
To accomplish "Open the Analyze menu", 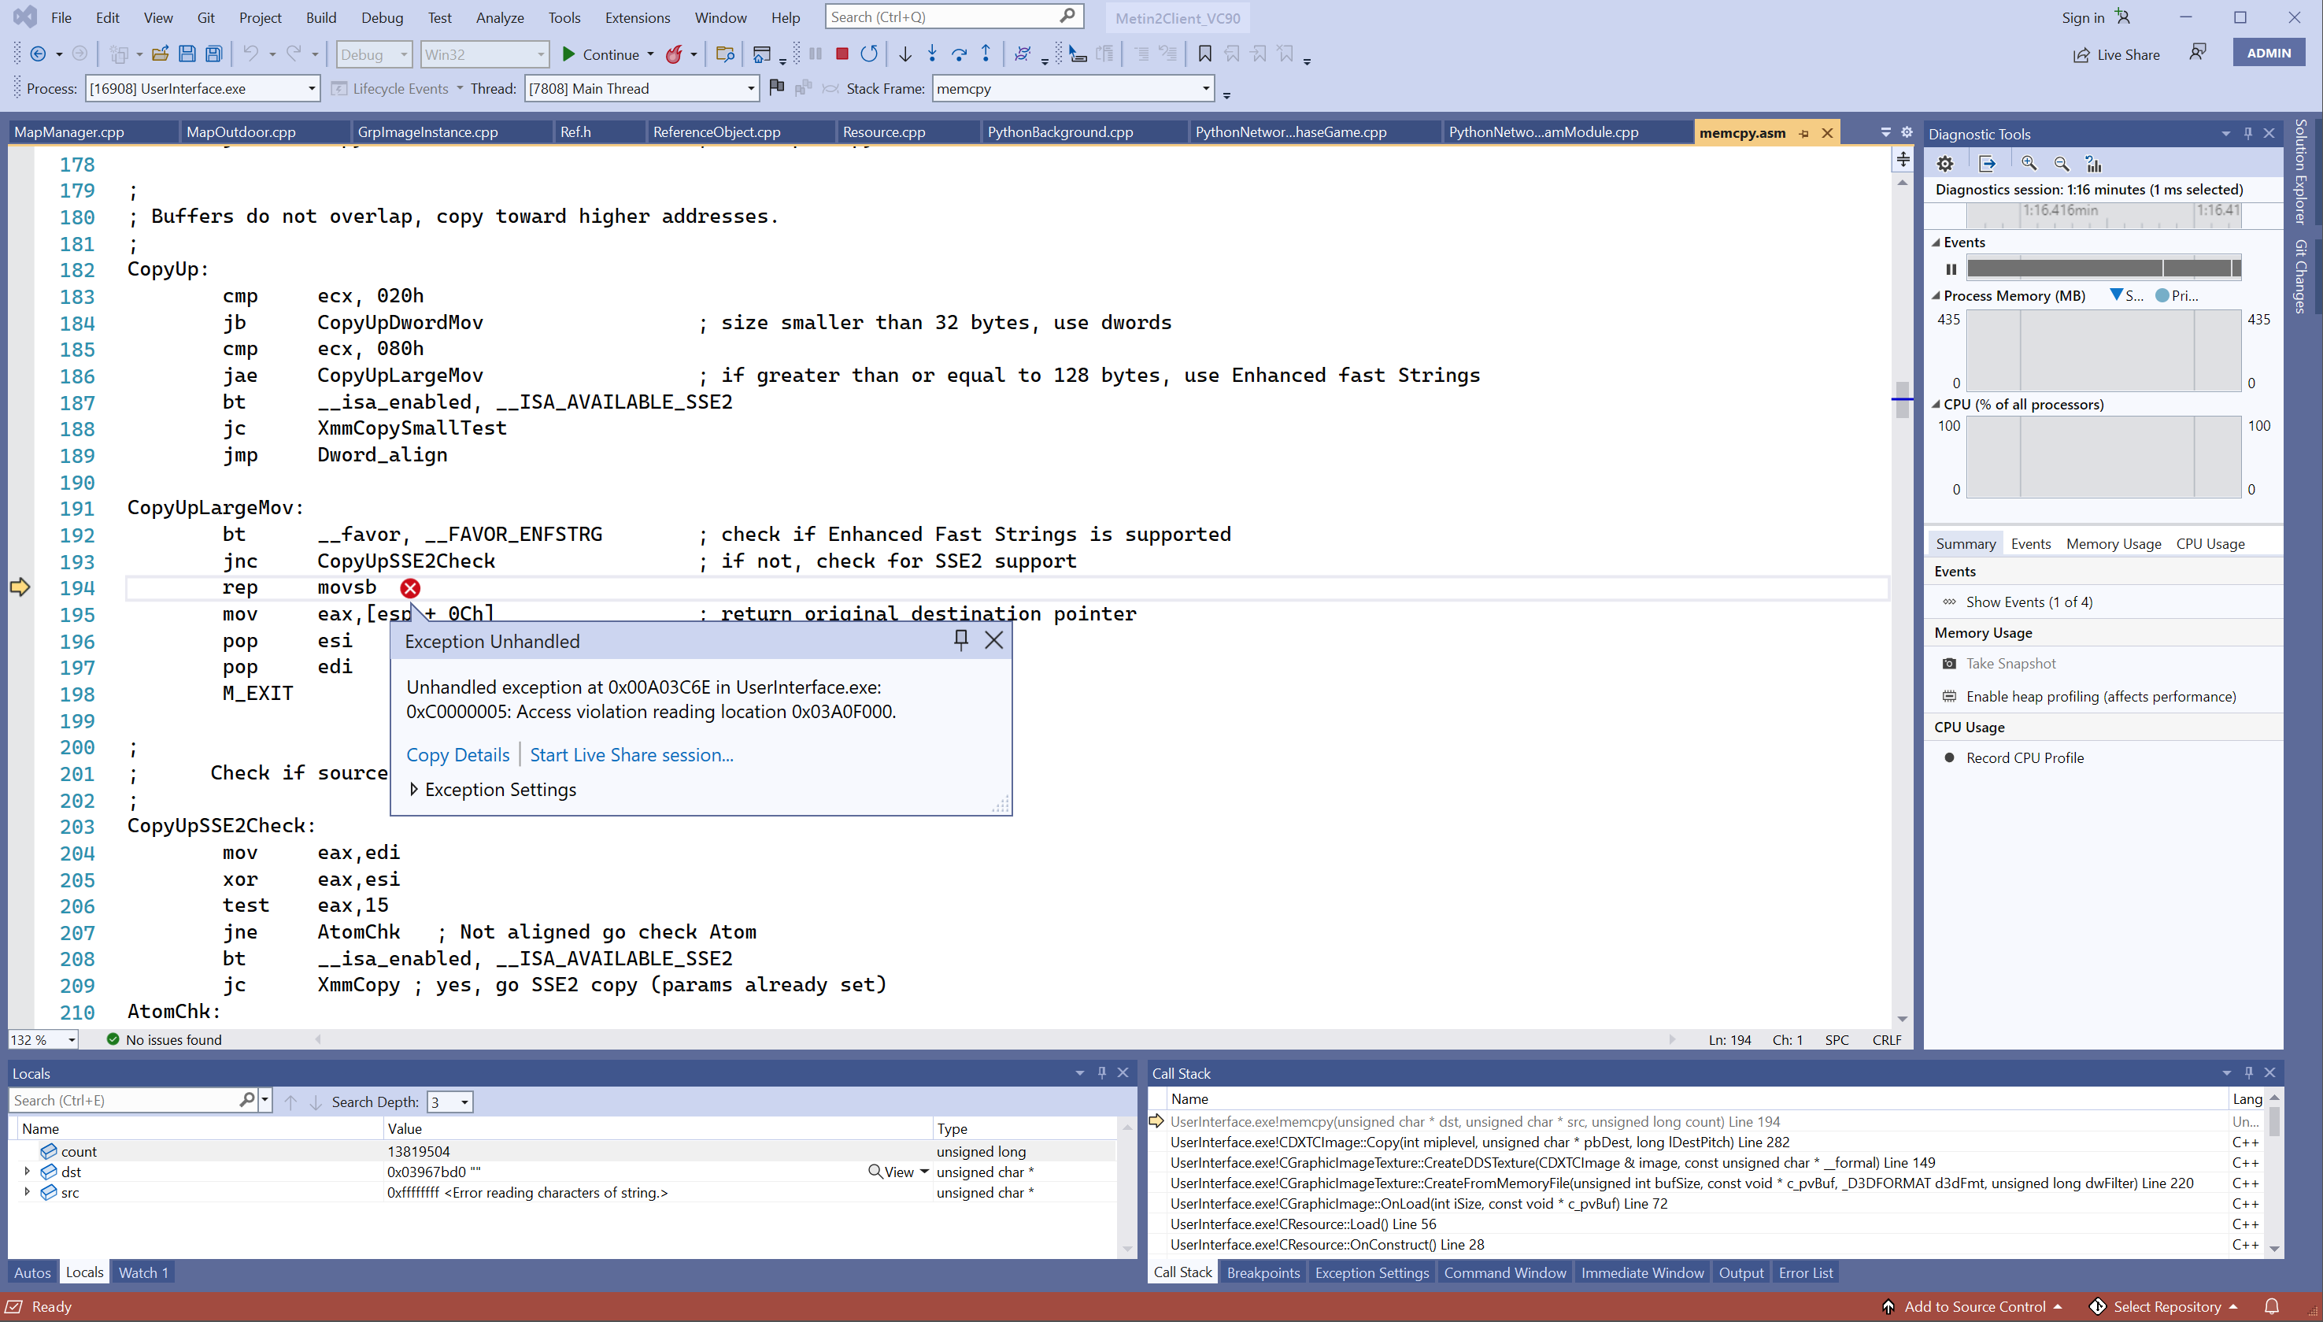I will pyautogui.click(x=499, y=17).
